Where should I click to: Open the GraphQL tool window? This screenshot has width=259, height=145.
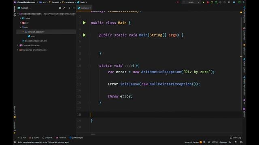pyautogui.click(x=47, y=138)
